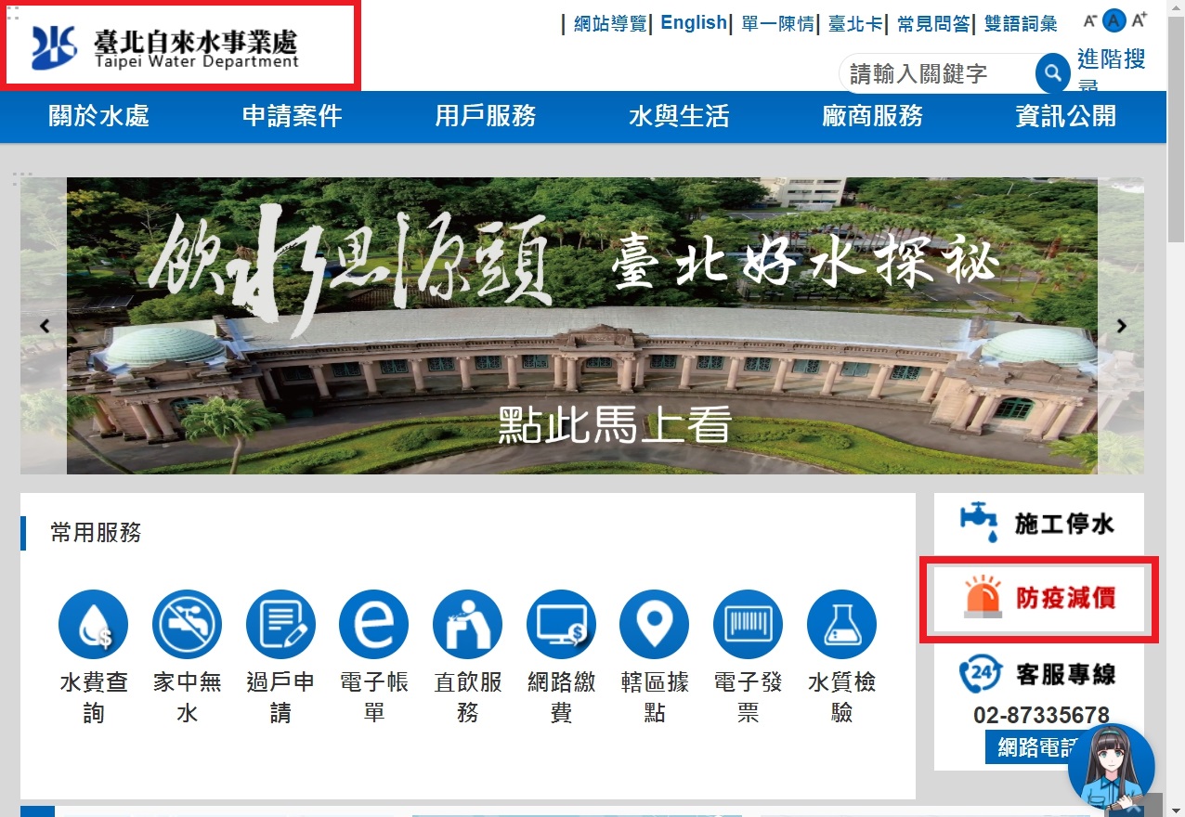Viewport: 1185px width, 817px height.
Task: Click the 施工停水 faucet icon
Action: click(980, 524)
